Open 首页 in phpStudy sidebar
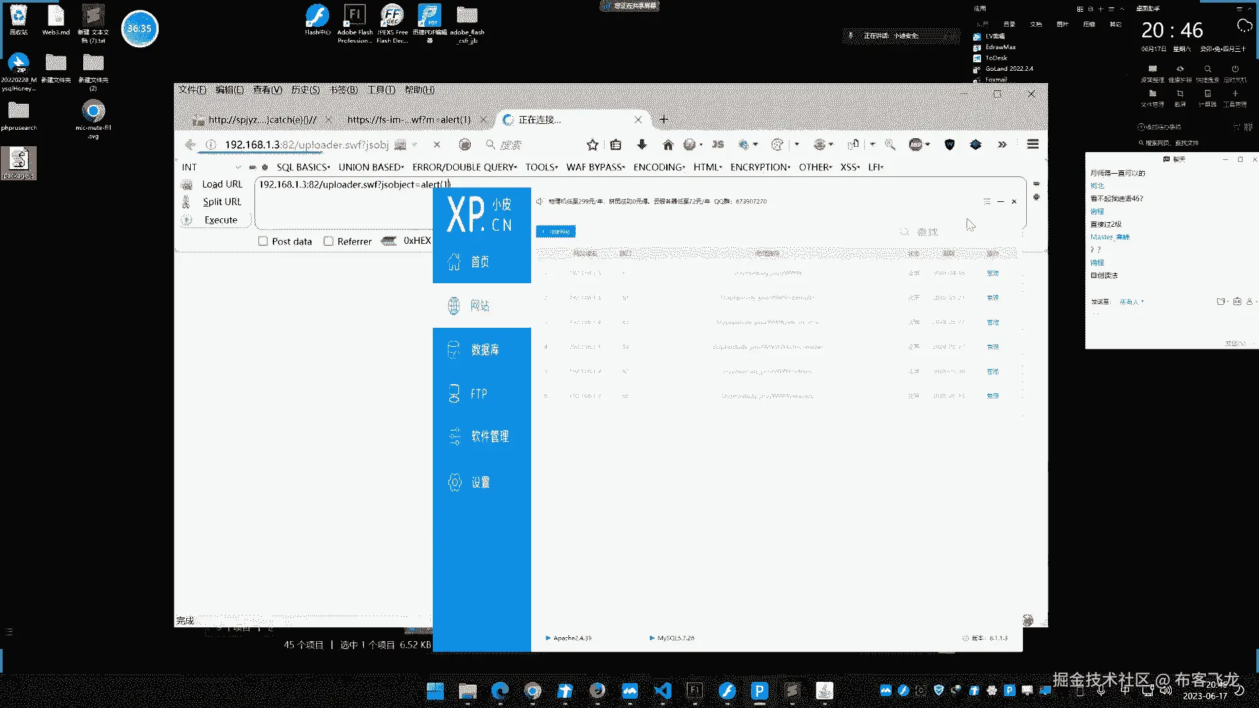Viewport: 1259px width, 708px height. tap(481, 262)
